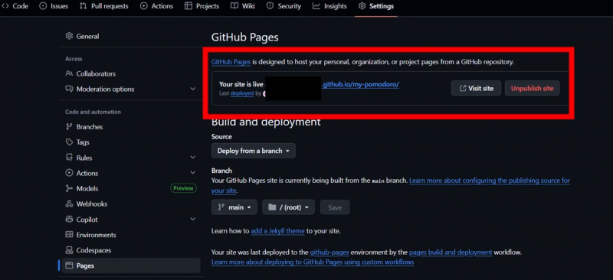Image resolution: width=613 pixels, height=280 pixels.
Task: Click the Security shield icon in top tab
Action: [270, 6]
